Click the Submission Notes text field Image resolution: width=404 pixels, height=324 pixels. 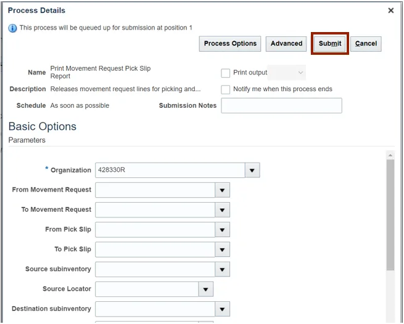pyautogui.click(x=281, y=106)
